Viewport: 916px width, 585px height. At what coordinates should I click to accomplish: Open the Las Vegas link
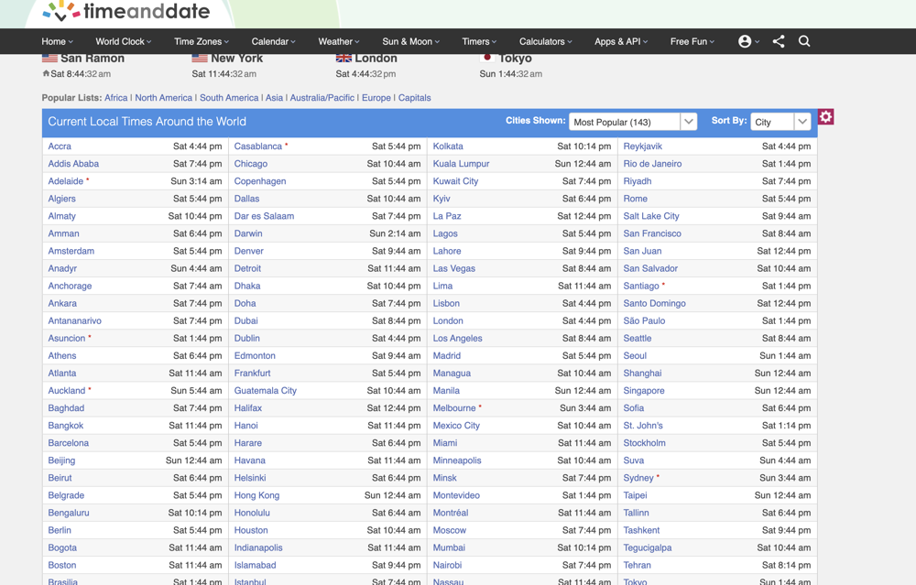pos(454,268)
